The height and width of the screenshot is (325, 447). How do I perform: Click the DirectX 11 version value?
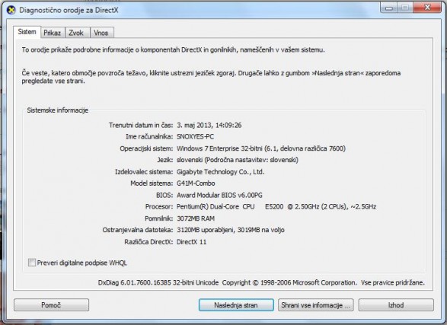[x=191, y=242]
